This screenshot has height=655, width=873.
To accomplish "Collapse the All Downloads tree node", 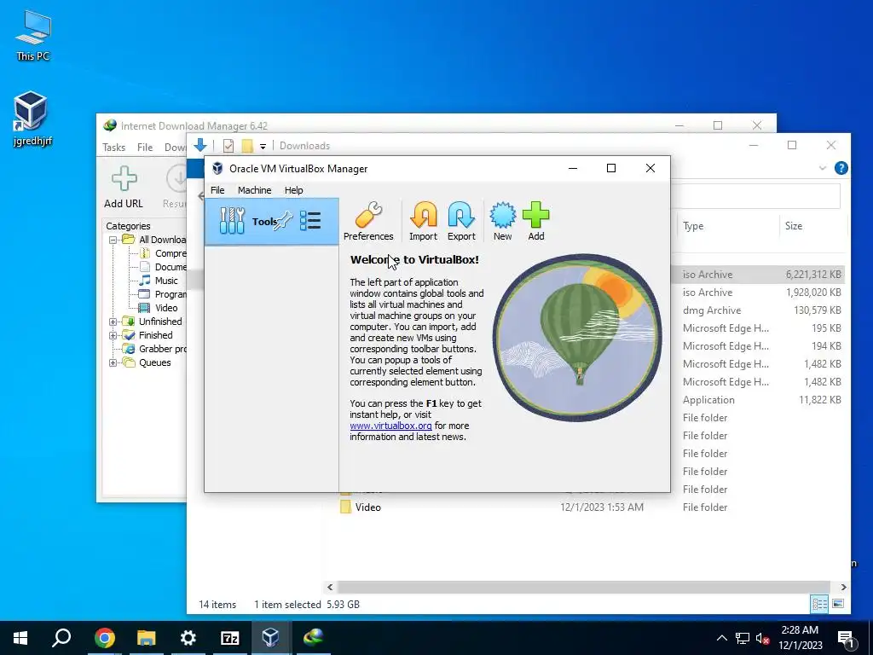I will (x=113, y=240).
